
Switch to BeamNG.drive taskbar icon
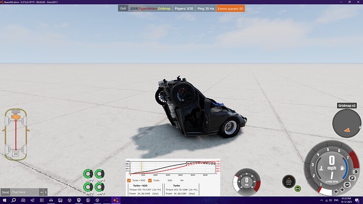116,200
